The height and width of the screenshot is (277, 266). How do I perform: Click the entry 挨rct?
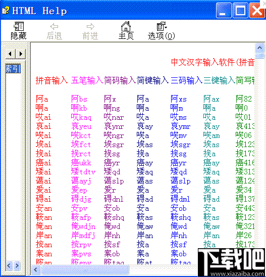pos(81,154)
